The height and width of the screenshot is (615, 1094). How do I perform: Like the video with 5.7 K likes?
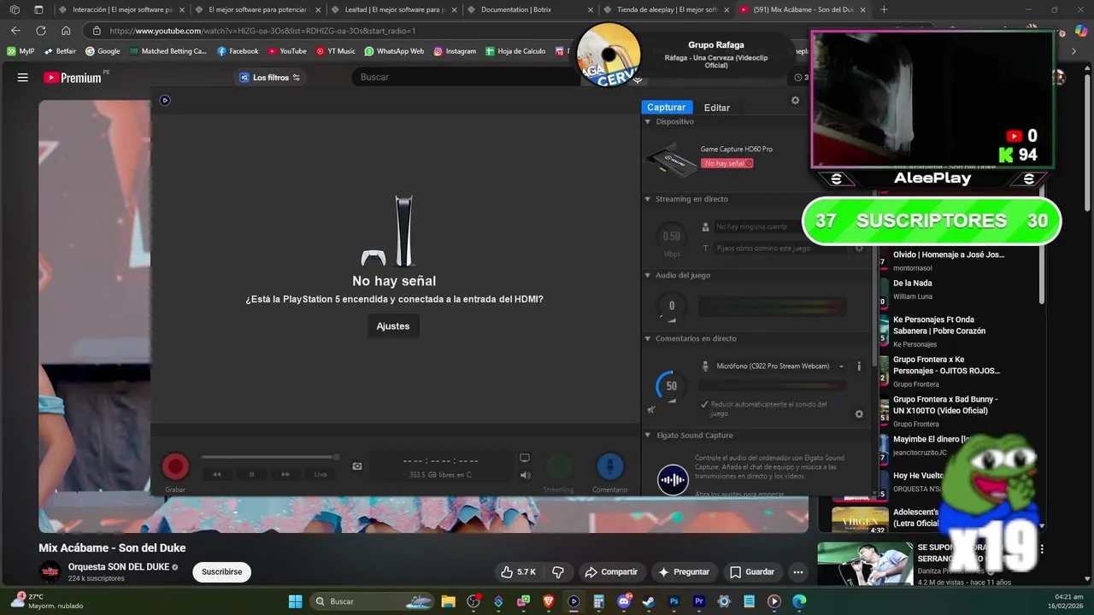click(x=518, y=572)
